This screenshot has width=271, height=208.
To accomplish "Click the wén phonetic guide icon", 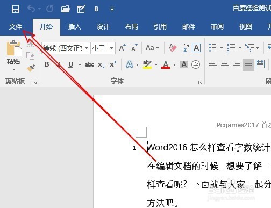I will (x=184, y=48).
